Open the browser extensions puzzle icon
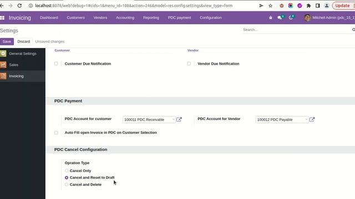 pyautogui.click(x=308, y=6)
